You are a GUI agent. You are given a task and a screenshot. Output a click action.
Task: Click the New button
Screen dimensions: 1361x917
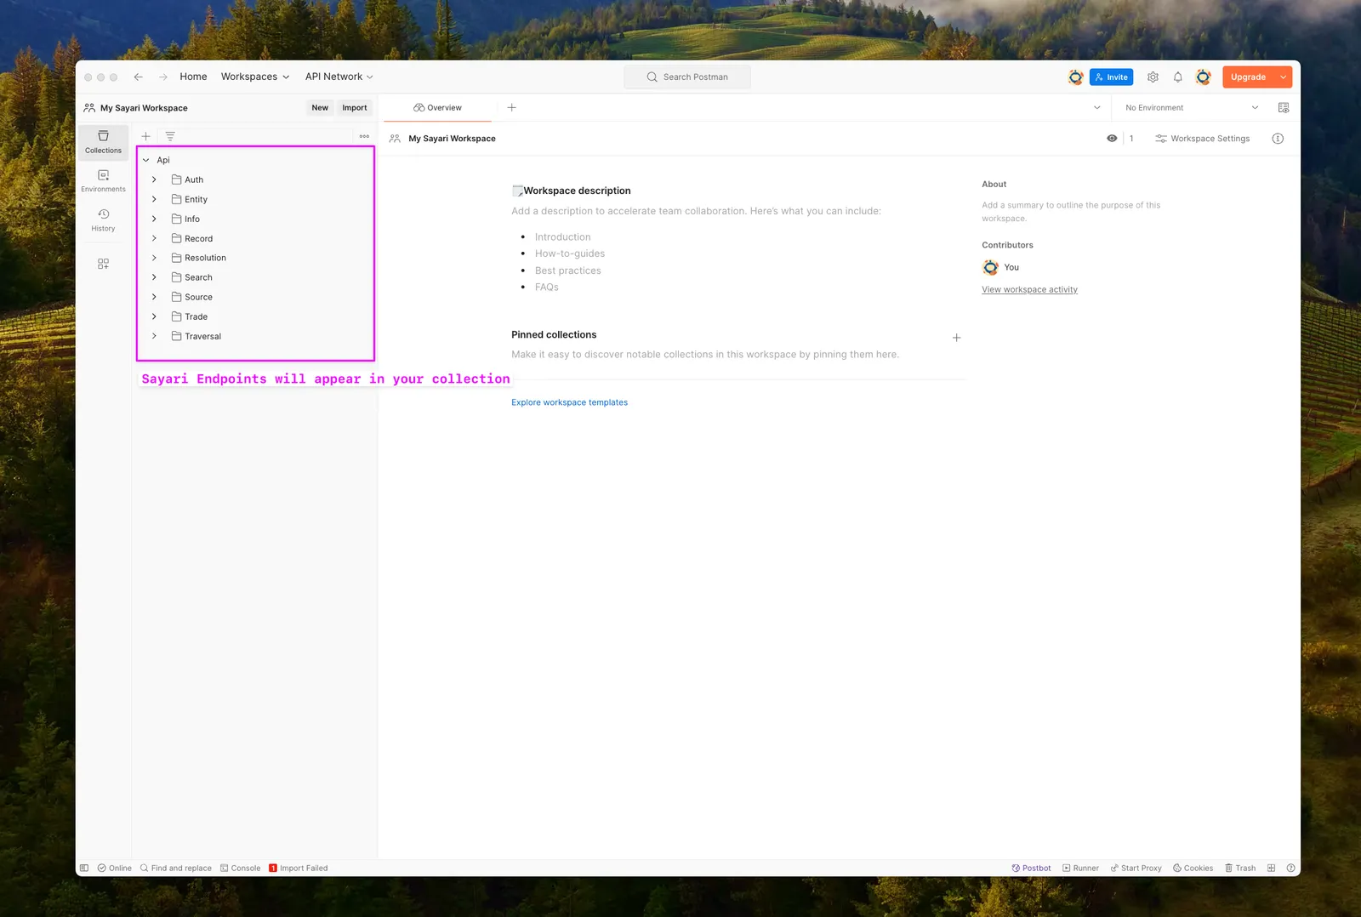point(320,108)
